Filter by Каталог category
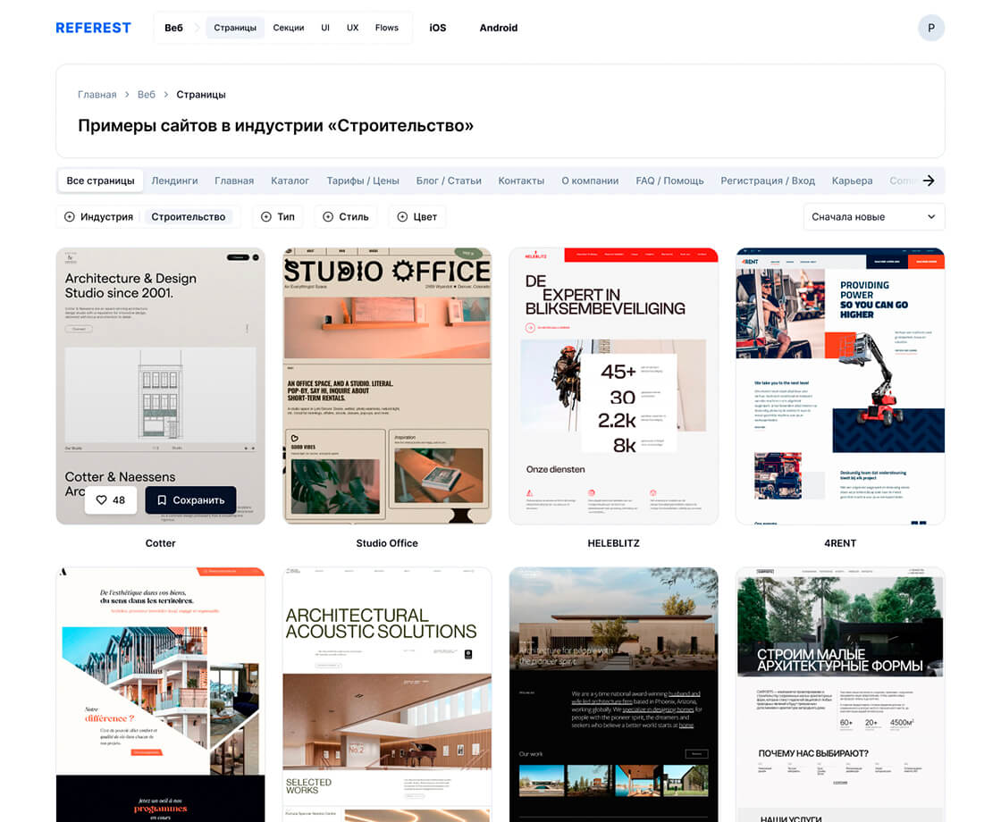This screenshot has height=822, width=1001. click(x=290, y=180)
